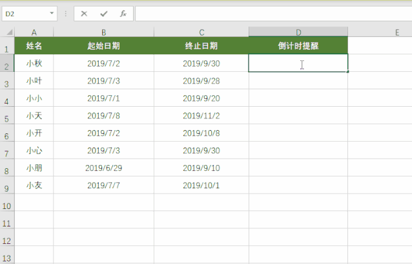The width and height of the screenshot is (412, 264).
Task: Select end date 2019/10/8
Action: (201, 133)
